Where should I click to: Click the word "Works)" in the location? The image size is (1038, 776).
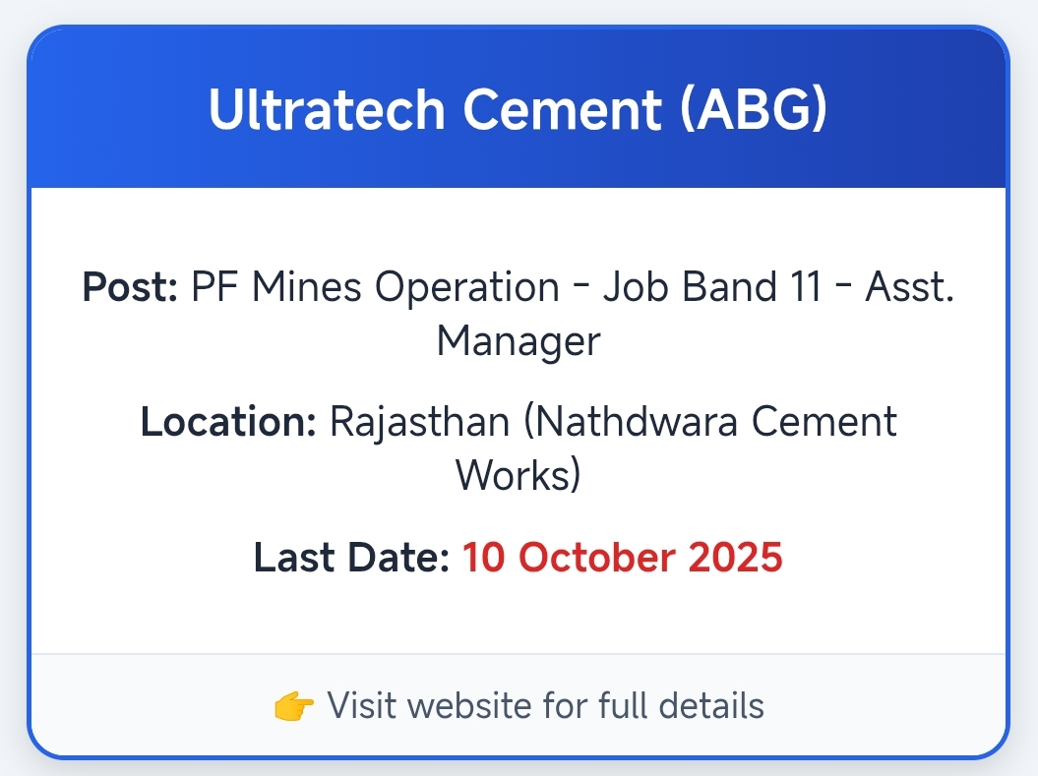coord(519,476)
